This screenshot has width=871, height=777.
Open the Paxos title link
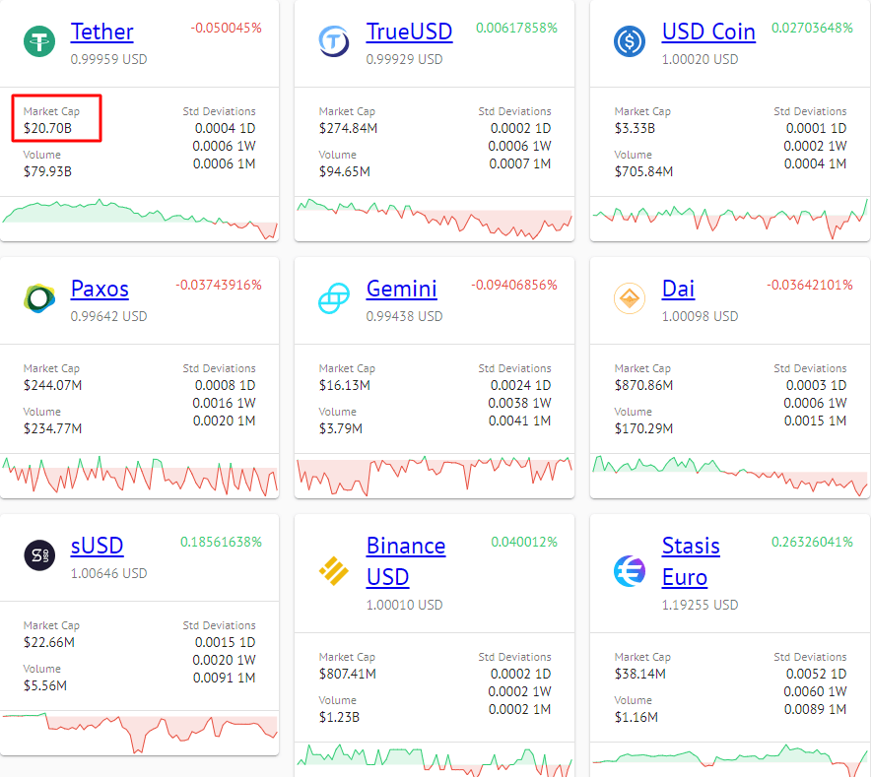100,289
